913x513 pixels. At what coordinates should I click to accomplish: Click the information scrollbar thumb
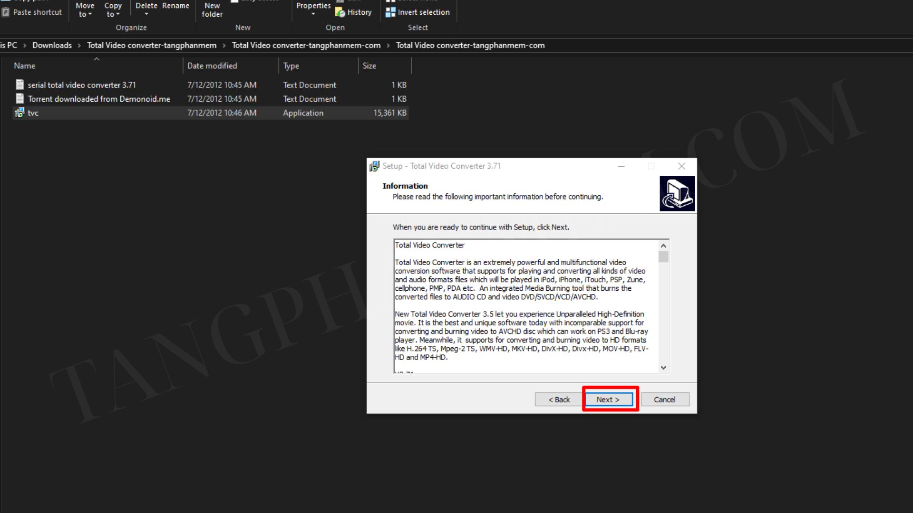coord(663,257)
